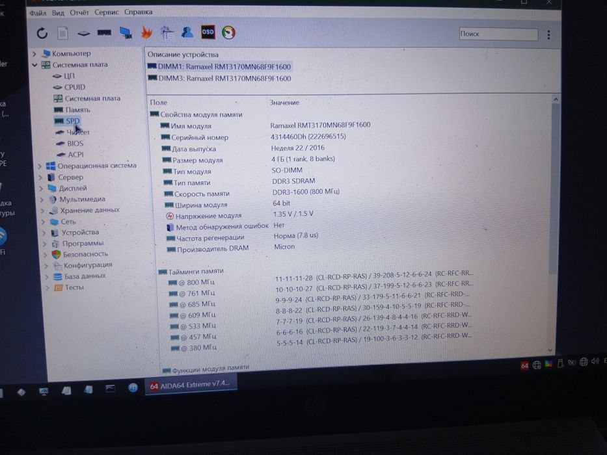
Task: Select SPD in the tree
Action: (x=67, y=121)
